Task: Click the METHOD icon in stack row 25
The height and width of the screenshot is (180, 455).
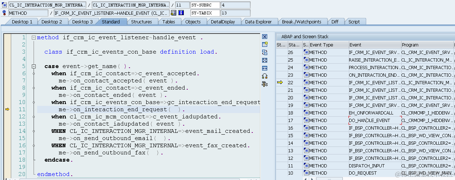Action: [306, 60]
